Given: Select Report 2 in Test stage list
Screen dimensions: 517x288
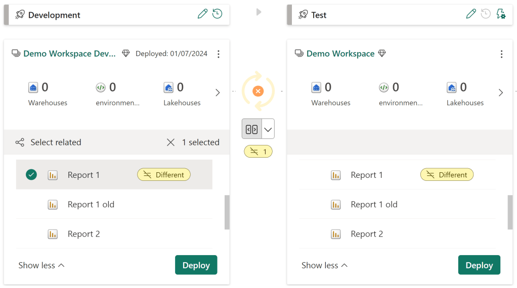Looking at the screenshot, I should click(367, 234).
